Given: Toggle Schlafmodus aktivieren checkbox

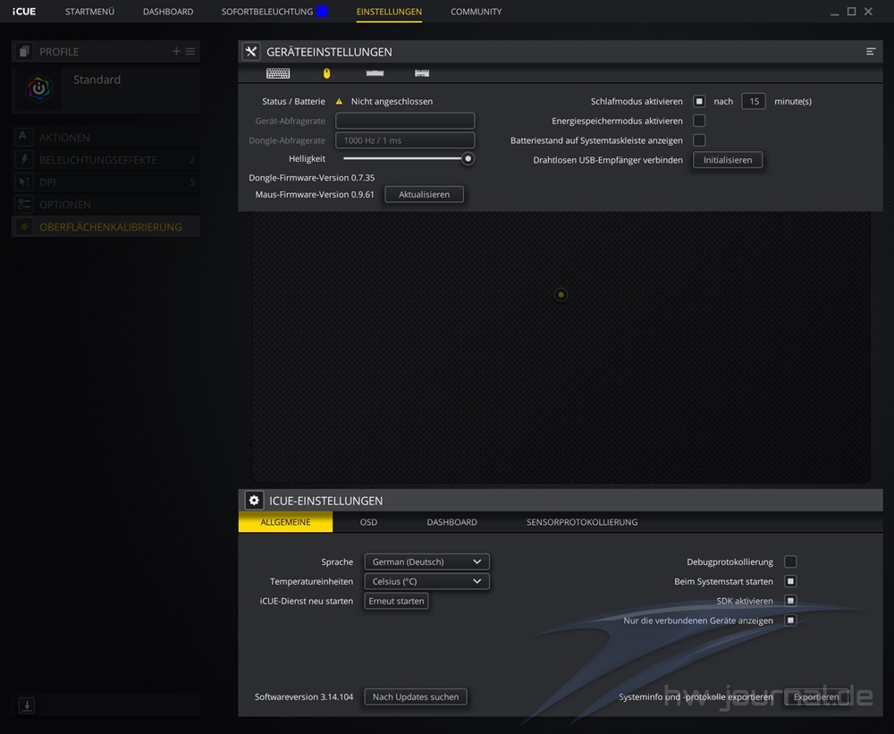Looking at the screenshot, I should pyautogui.click(x=699, y=101).
